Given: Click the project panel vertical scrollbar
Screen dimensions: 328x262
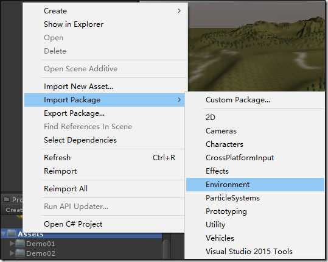Looking at the screenshot, I should click(167, 249).
